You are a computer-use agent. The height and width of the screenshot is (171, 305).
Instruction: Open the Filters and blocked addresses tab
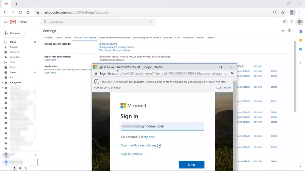coord(114,37)
